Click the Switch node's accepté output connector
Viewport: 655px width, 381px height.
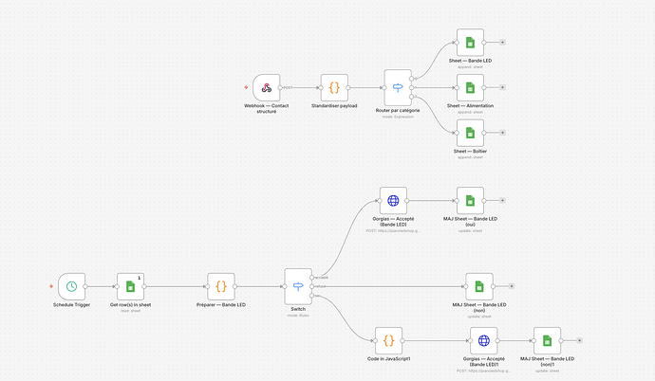(x=312, y=277)
